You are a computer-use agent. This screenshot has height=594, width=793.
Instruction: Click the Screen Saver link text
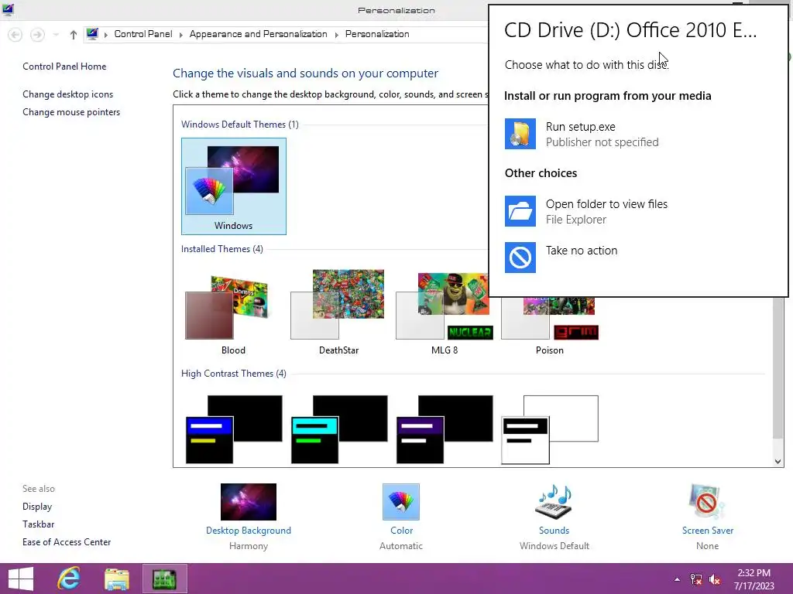click(708, 531)
